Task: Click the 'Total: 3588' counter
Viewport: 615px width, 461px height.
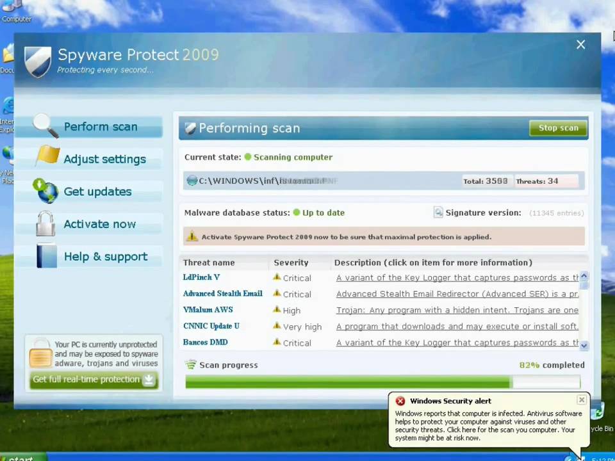Action: (486, 181)
